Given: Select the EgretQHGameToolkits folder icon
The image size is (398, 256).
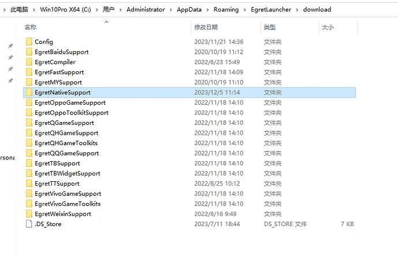Looking at the screenshot, I should (x=29, y=143).
